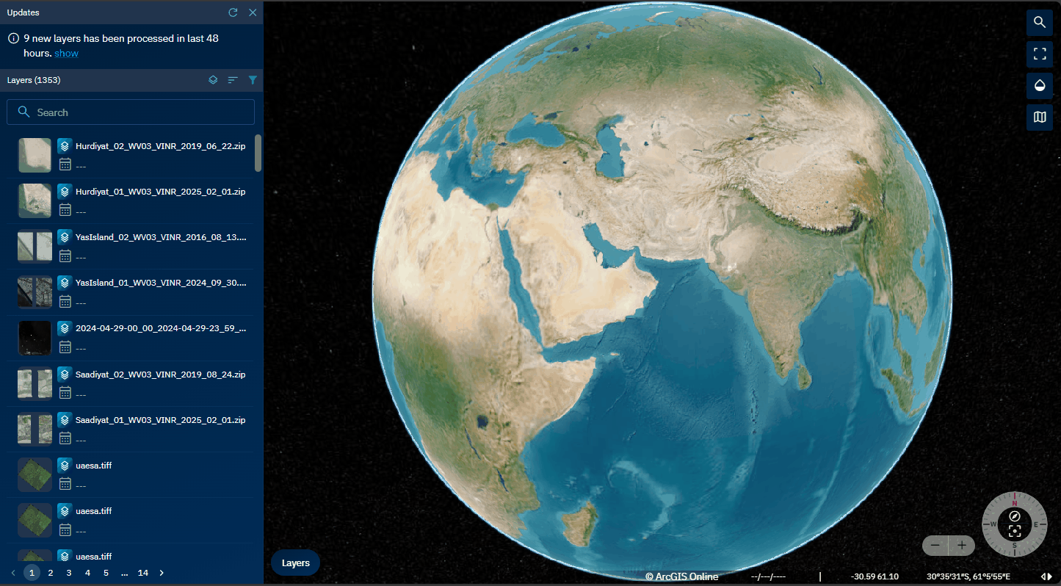Click the Hurdiyat_02 layer thumbnail
The height and width of the screenshot is (586, 1061).
coord(35,155)
